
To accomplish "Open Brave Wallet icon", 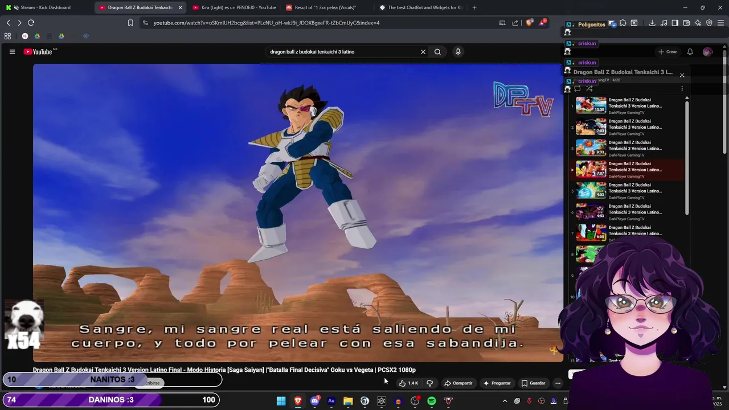I will coord(686,23).
